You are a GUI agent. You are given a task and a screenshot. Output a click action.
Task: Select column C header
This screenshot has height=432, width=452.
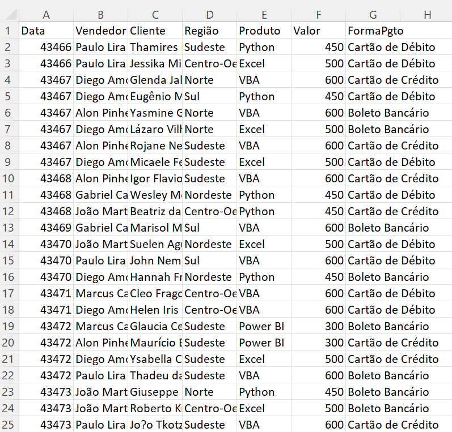[x=155, y=14]
